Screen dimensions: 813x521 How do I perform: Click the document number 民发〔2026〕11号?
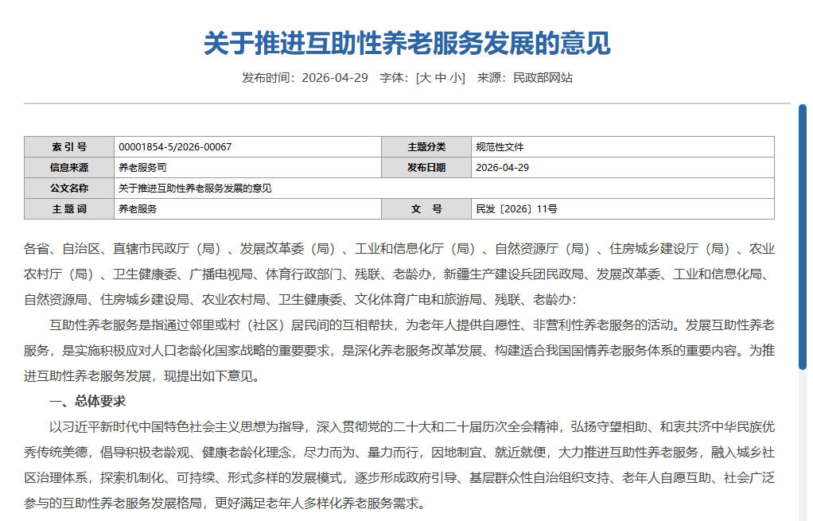[x=516, y=209]
